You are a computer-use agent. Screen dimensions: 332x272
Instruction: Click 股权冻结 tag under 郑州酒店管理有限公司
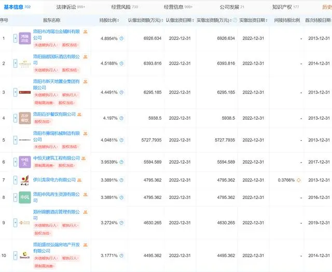pos(42,234)
